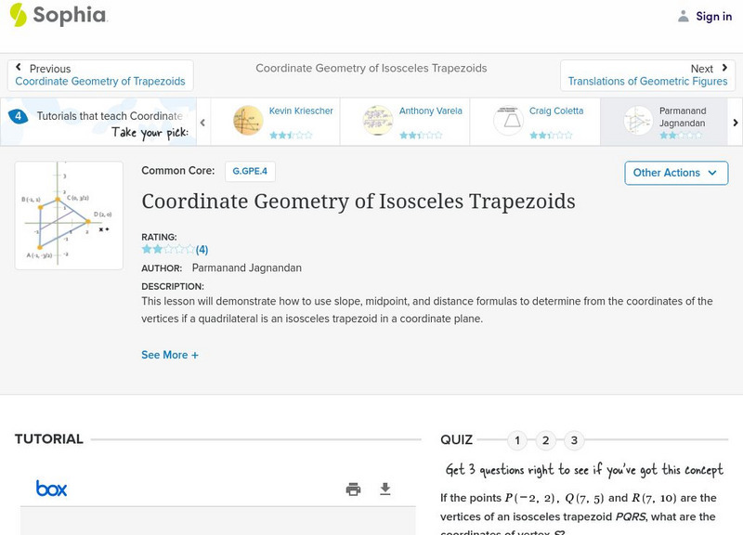Image resolution: width=743 pixels, height=535 pixels.
Task: Click the Sophia logo icon
Action: pyautogui.click(x=18, y=15)
